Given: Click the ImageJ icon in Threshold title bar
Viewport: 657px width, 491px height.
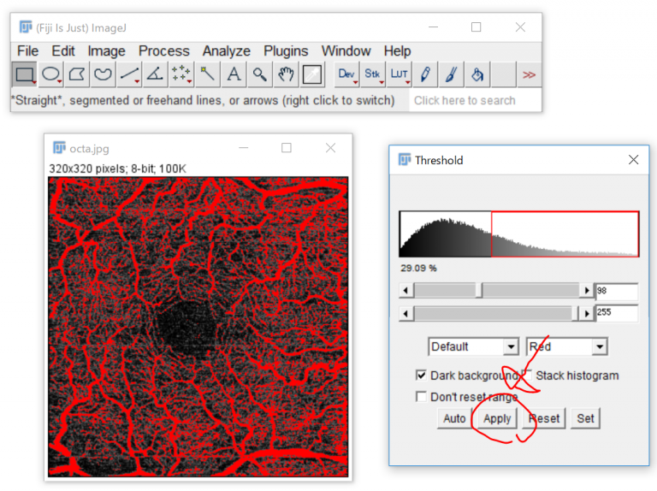Looking at the screenshot, I should click(x=405, y=160).
